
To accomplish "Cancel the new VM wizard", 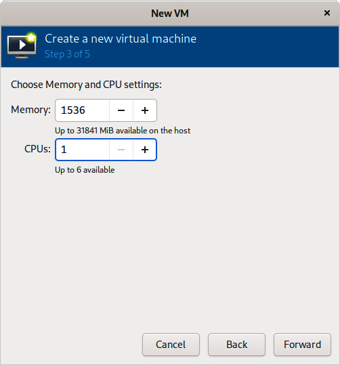I will click(171, 345).
